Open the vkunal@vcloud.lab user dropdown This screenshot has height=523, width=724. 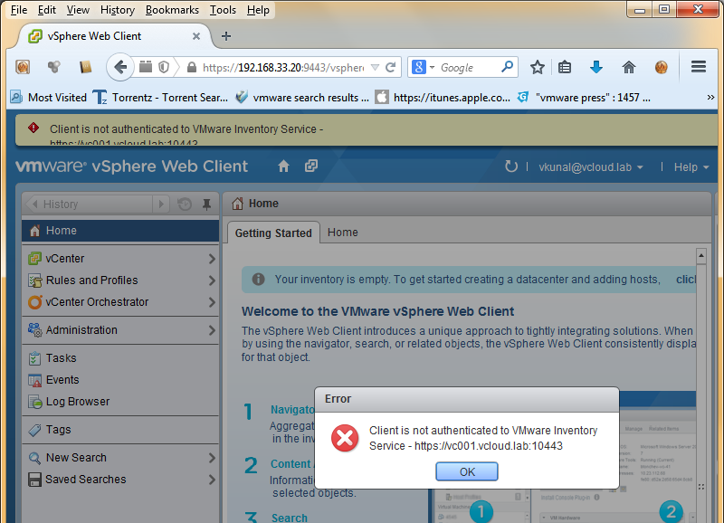click(591, 167)
